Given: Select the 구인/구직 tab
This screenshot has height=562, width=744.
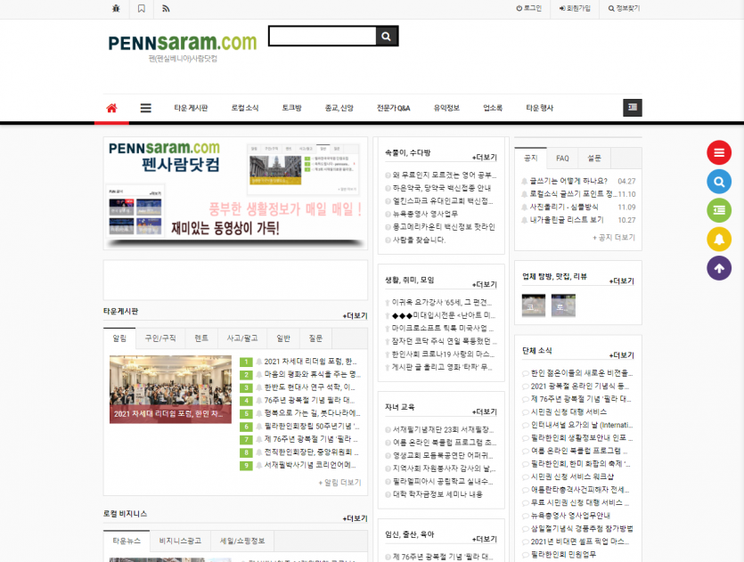Looking at the screenshot, I should [161, 338].
